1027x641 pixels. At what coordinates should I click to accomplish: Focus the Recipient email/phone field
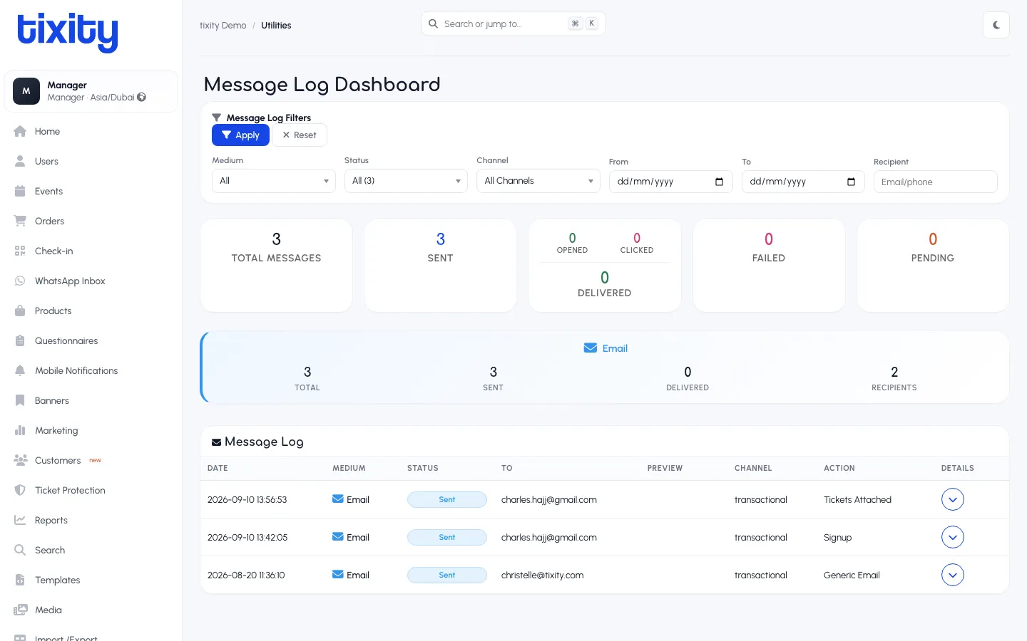pos(935,182)
